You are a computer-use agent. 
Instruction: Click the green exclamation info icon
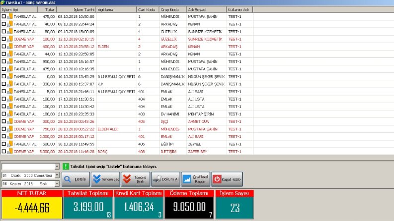[x=66, y=166]
